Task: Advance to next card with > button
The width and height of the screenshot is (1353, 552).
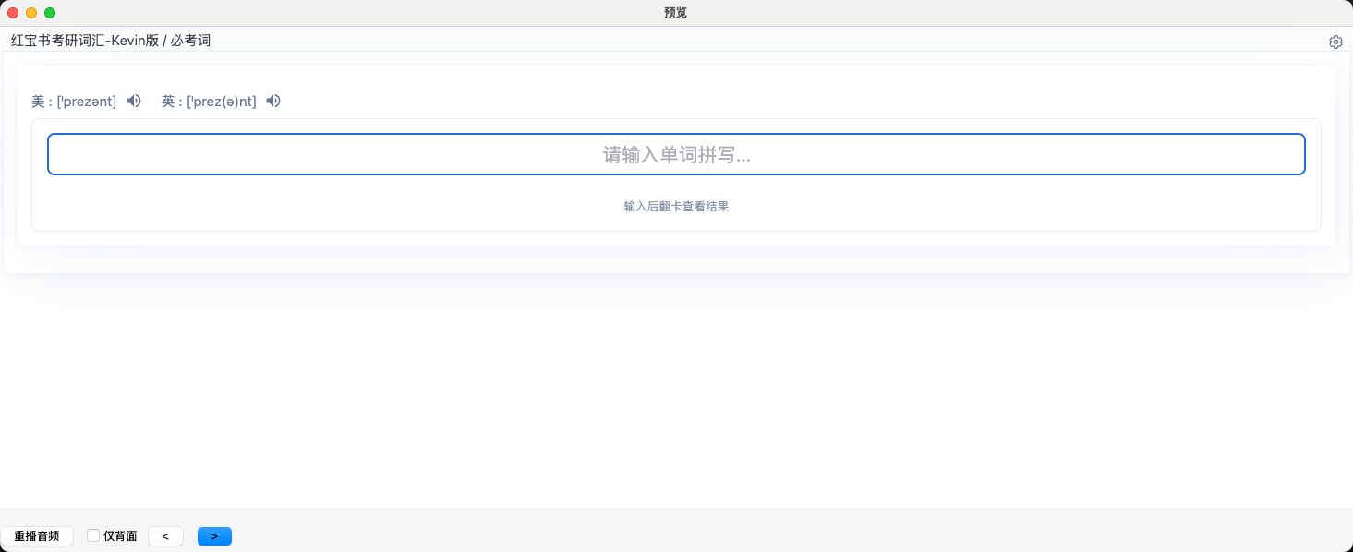Action: coord(214,536)
